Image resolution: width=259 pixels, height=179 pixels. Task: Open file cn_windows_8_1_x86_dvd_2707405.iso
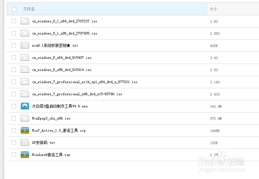point(64,33)
